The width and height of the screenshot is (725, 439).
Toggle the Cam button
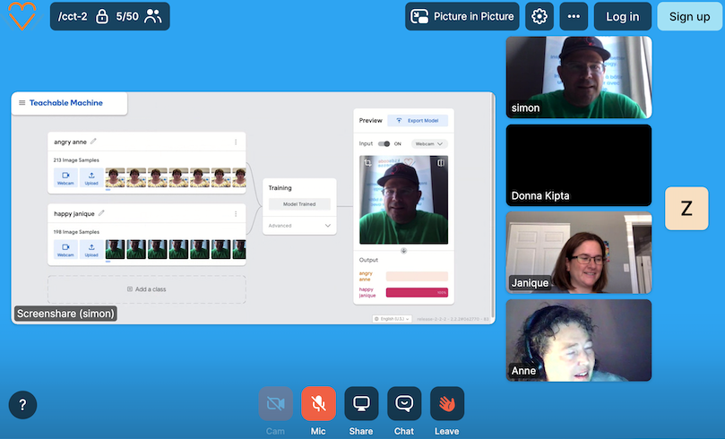(276, 404)
